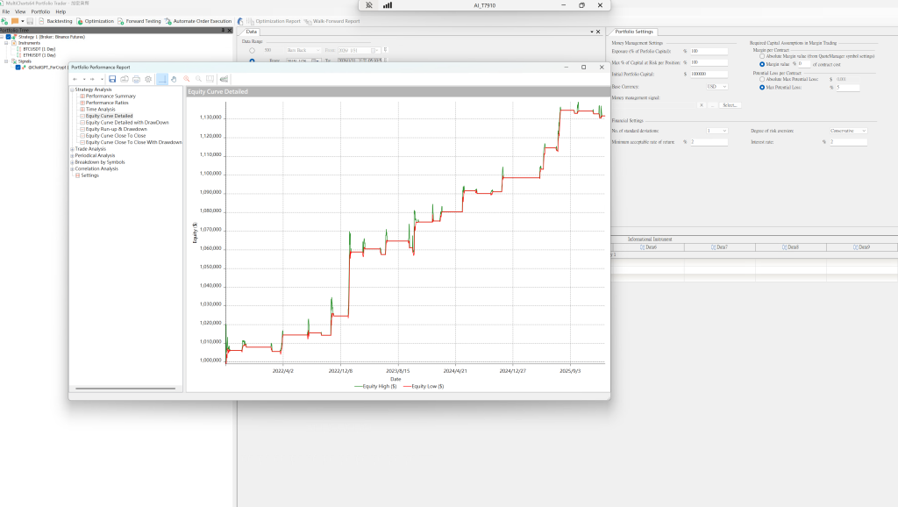The image size is (898, 507).
Task: Open the Portfolio menu
Action: pyautogui.click(x=40, y=11)
